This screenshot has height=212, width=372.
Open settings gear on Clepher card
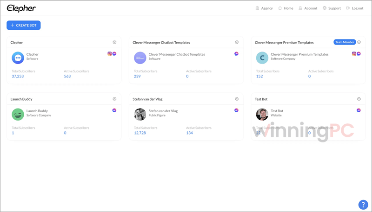tap(114, 42)
